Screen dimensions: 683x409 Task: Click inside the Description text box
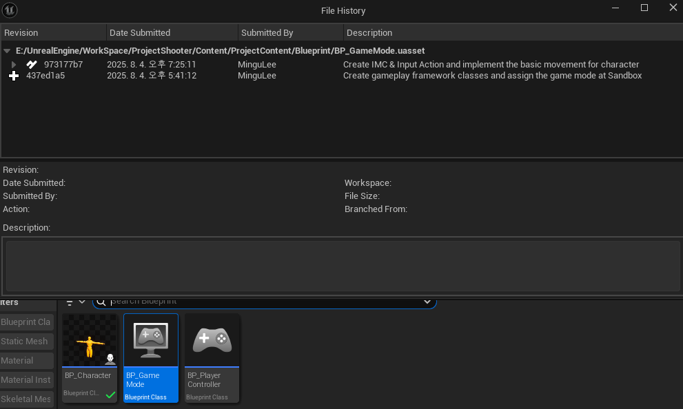click(x=343, y=266)
